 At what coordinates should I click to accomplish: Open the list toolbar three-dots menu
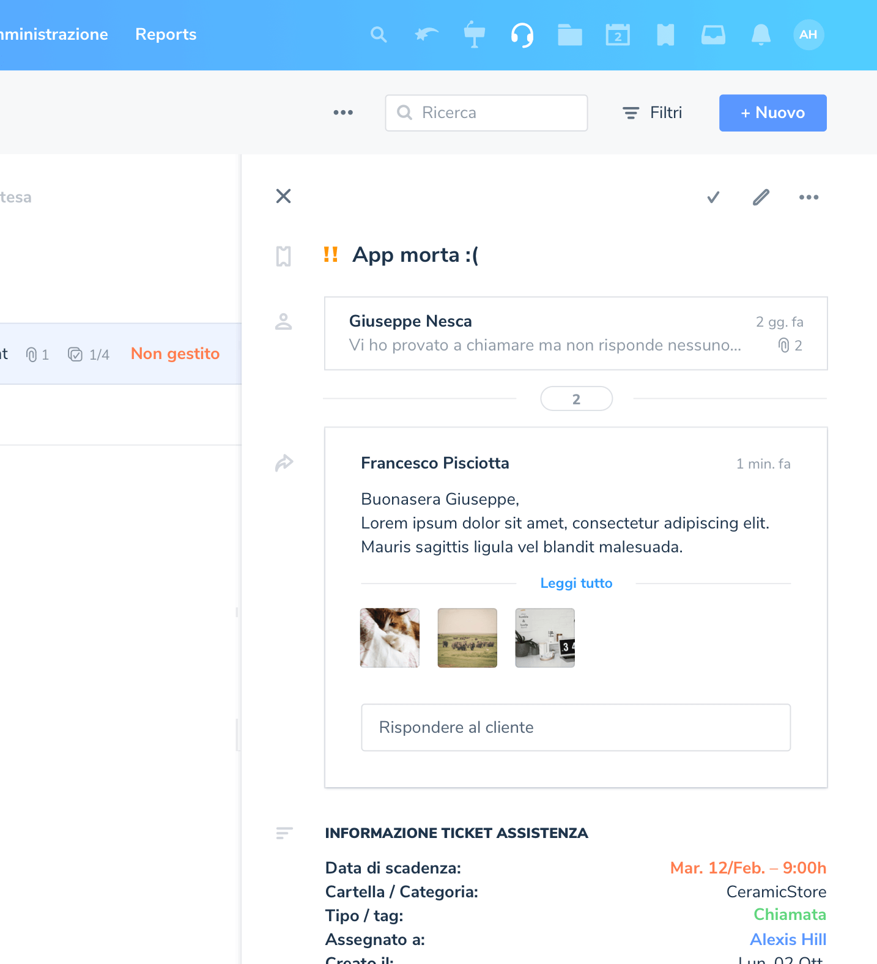[343, 113]
